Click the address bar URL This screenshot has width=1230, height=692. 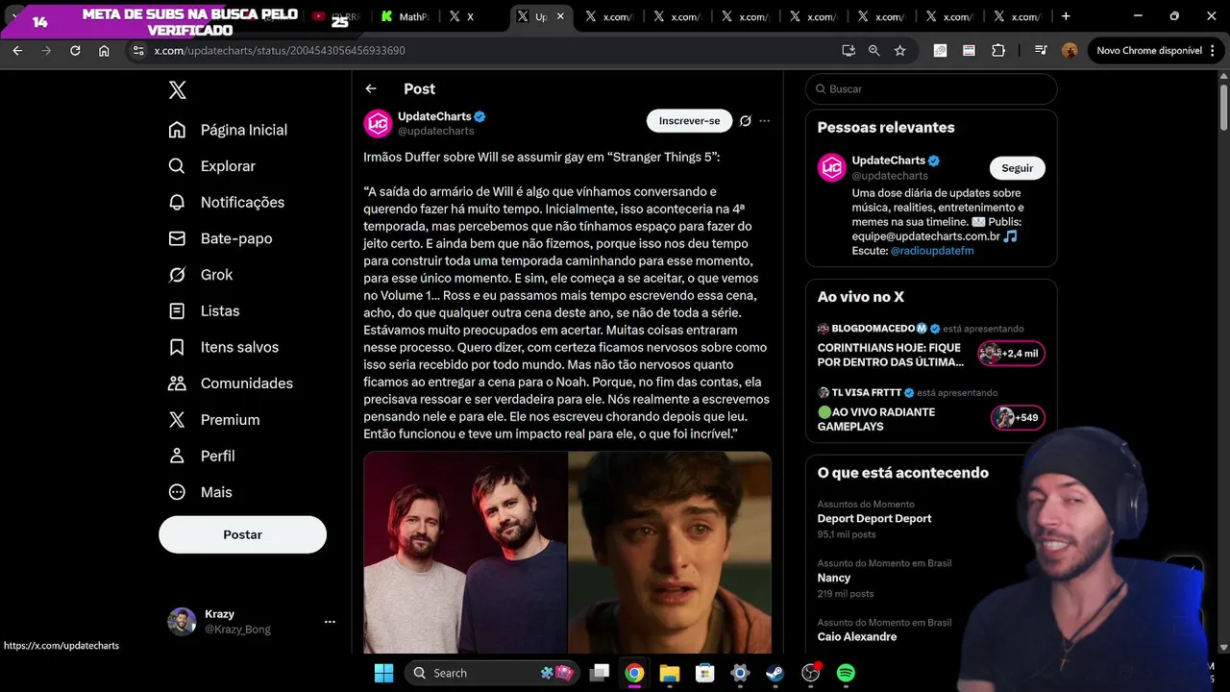click(x=280, y=51)
